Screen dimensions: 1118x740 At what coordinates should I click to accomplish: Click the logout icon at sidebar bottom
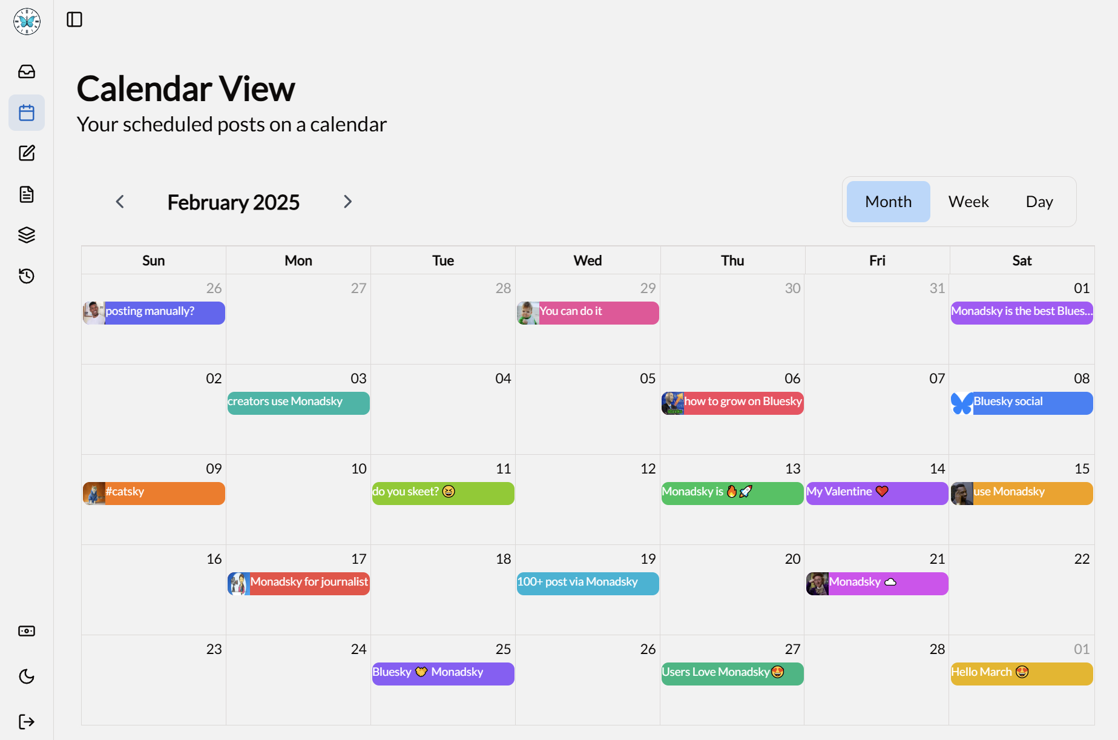[x=27, y=722]
